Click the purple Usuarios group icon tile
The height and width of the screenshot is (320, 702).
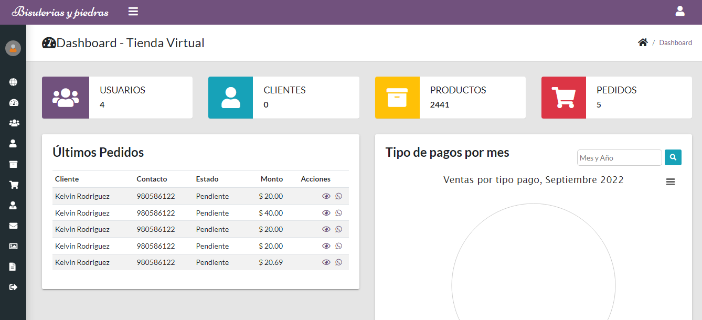coord(66,98)
